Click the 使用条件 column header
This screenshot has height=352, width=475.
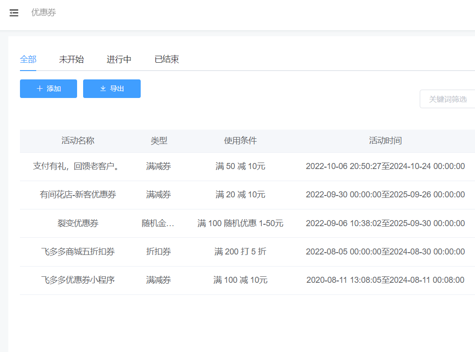pyautogui.click(x=240, y=141)
